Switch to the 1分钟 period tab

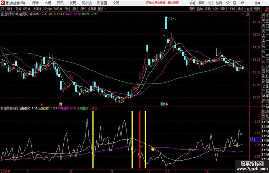18,9
